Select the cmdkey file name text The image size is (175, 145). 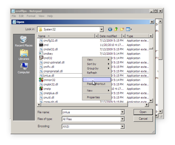48,54
